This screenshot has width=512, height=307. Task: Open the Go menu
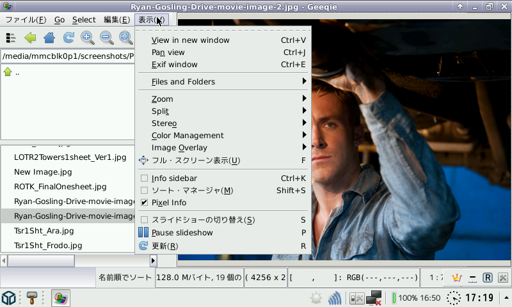(x=60, y=20)
